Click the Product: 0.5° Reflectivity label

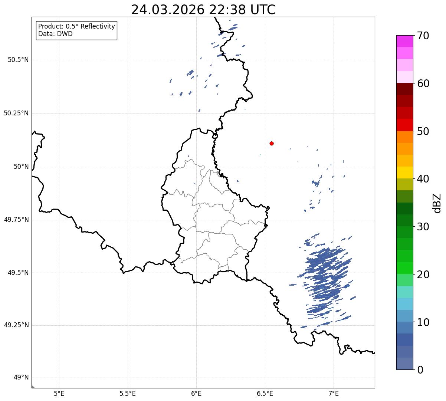(x=77, y=27)
